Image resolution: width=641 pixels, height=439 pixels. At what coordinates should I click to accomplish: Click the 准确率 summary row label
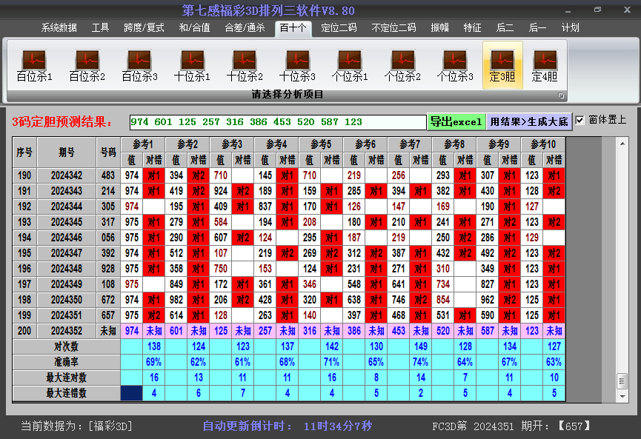coord(66,362)
